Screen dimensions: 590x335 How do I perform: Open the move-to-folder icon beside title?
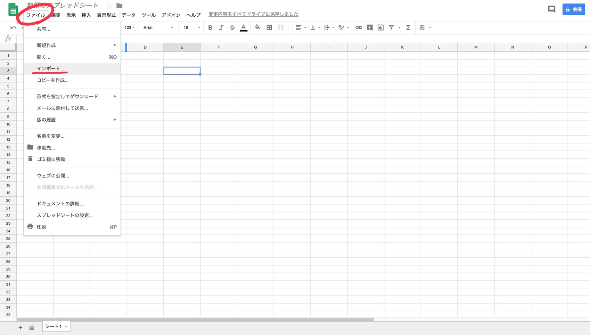coord(119,6)
